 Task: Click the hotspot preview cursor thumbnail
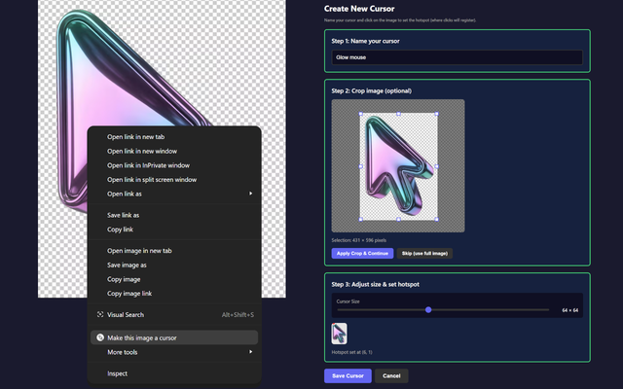click(x=339, y=334)
